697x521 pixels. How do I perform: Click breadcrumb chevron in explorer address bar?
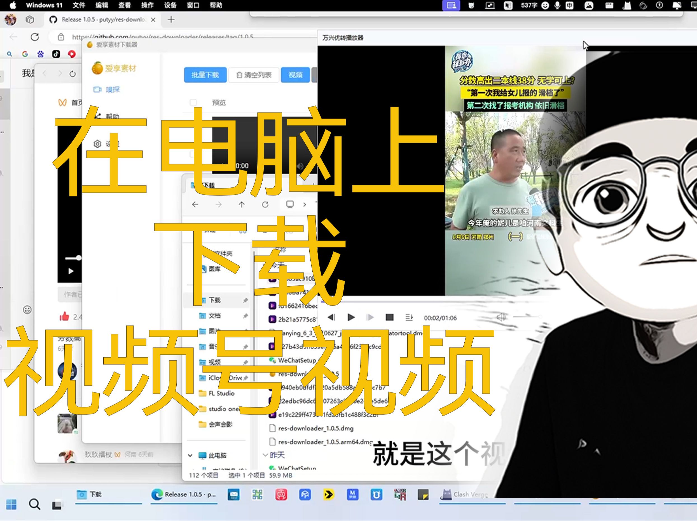pyautogui.click(x=304, y=205)
